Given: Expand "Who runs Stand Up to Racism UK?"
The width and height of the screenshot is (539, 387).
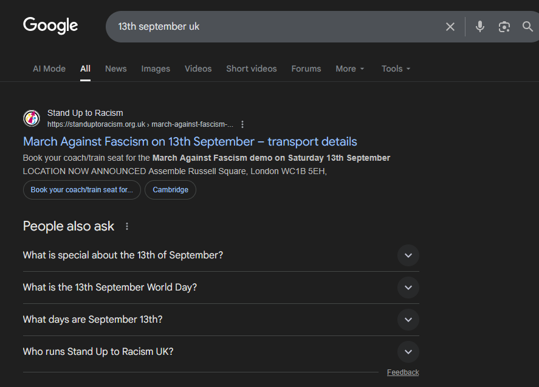Looking at the screenshot, I should 408,352.
